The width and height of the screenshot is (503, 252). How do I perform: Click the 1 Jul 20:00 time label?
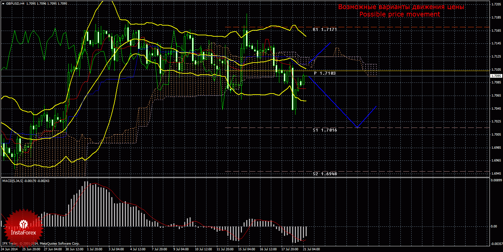[95, 250]
